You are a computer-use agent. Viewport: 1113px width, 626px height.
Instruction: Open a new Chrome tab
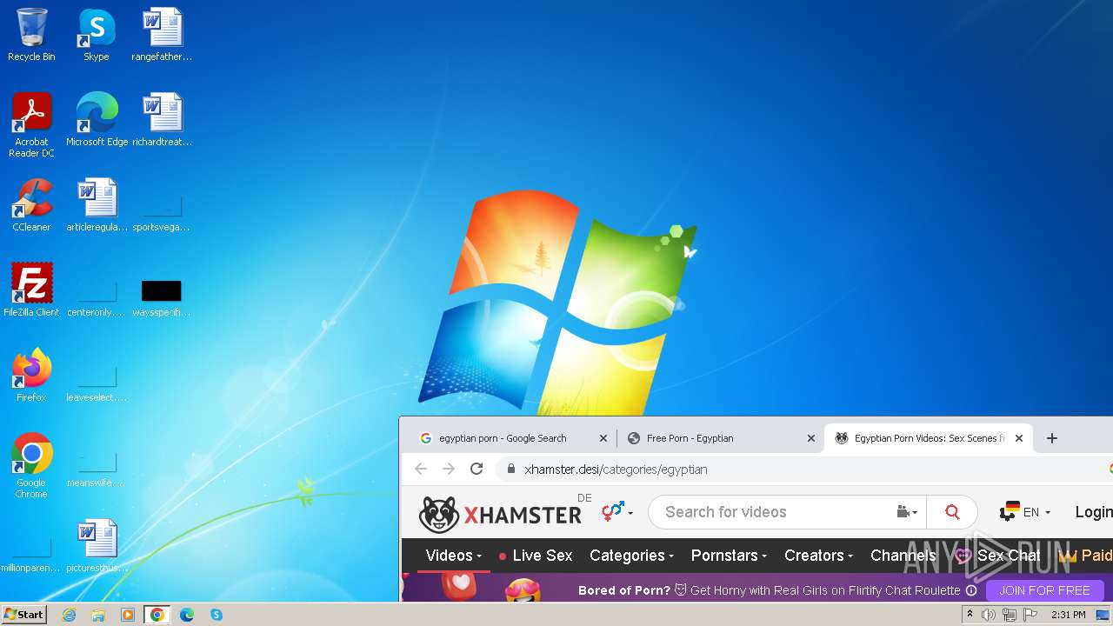click(1051, 438)
